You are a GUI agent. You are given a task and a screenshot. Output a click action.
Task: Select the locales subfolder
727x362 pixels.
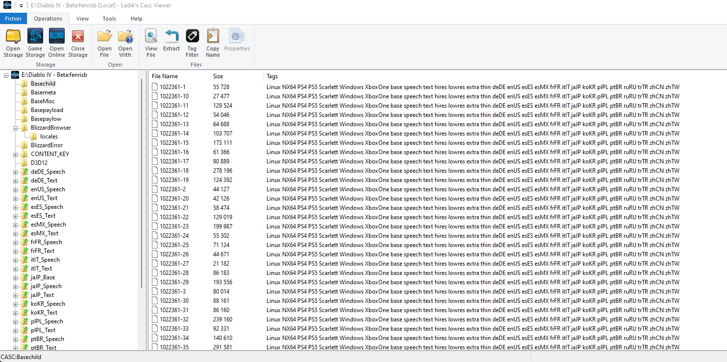49,136
